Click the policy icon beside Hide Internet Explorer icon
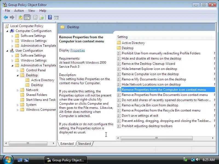This screenshot has width=219, height=164. [119, 69]
